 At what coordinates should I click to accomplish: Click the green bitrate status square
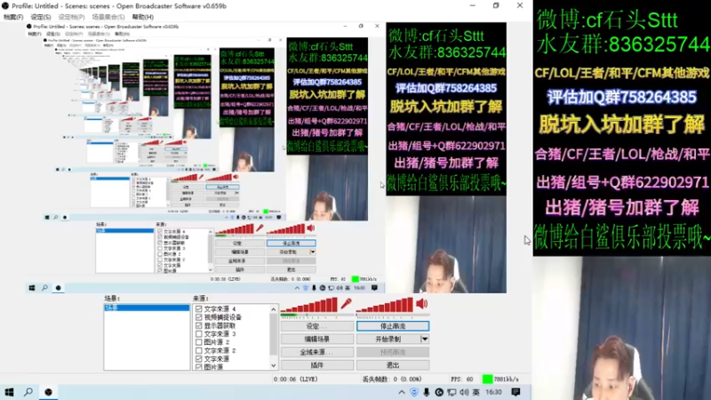coord(487,379)
